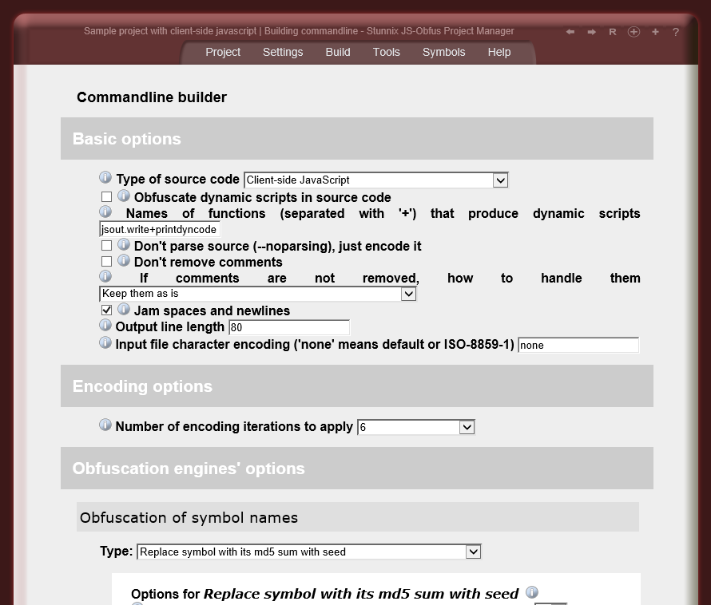Open the comments handling dropdown
This screenshot has height=605, width=711.
pyautogui.click(x=408, y=294)
